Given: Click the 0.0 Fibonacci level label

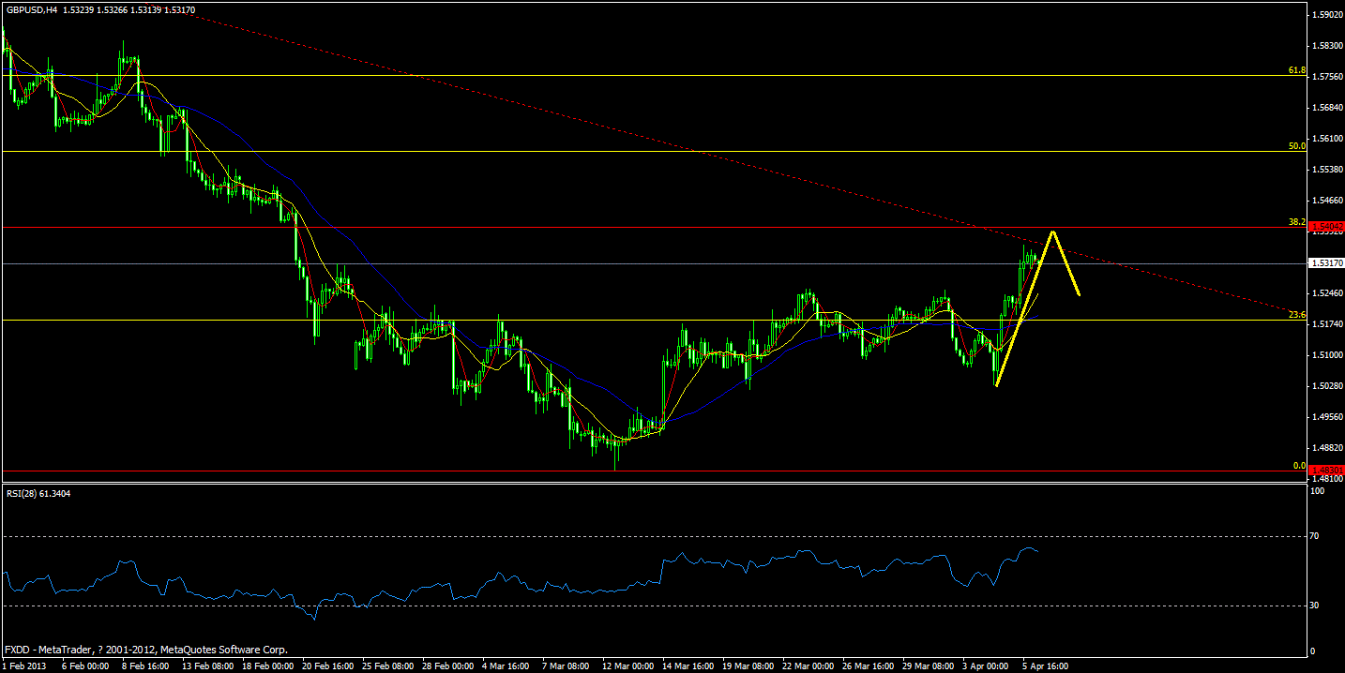Looking at the screenshot, I should tap(1299, 465).
